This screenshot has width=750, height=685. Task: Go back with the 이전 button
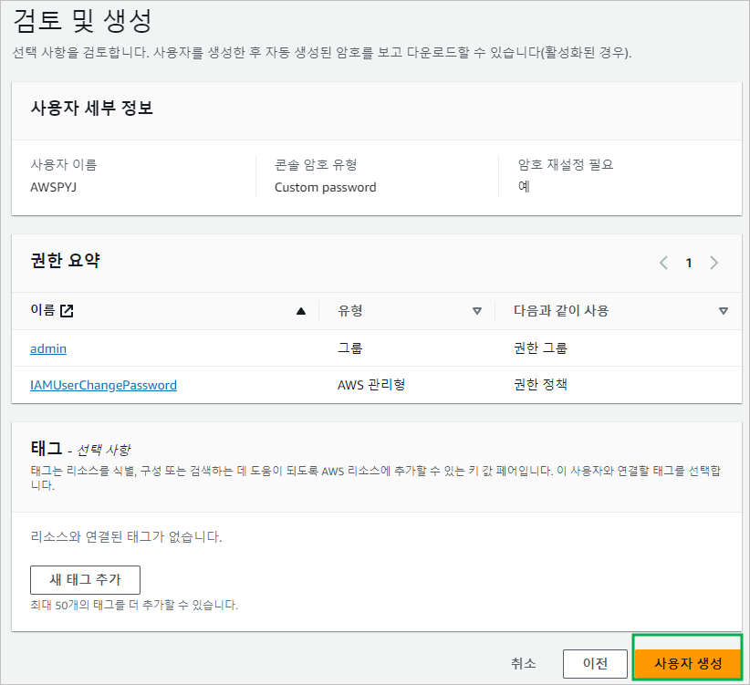click(x=595, y=663)
